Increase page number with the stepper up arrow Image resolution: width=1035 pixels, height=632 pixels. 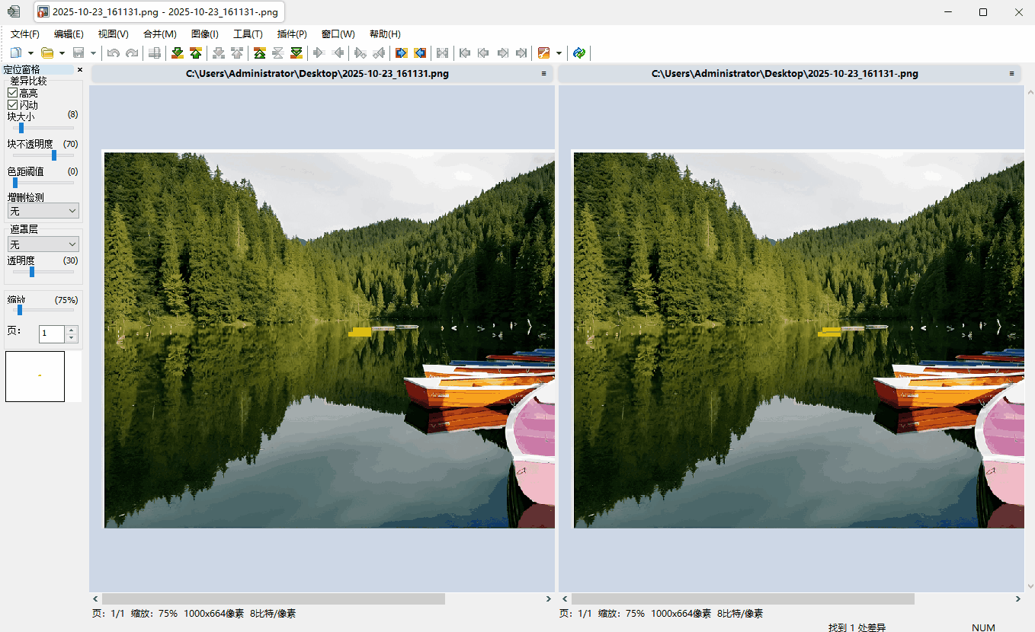click(x=70, y=329)
